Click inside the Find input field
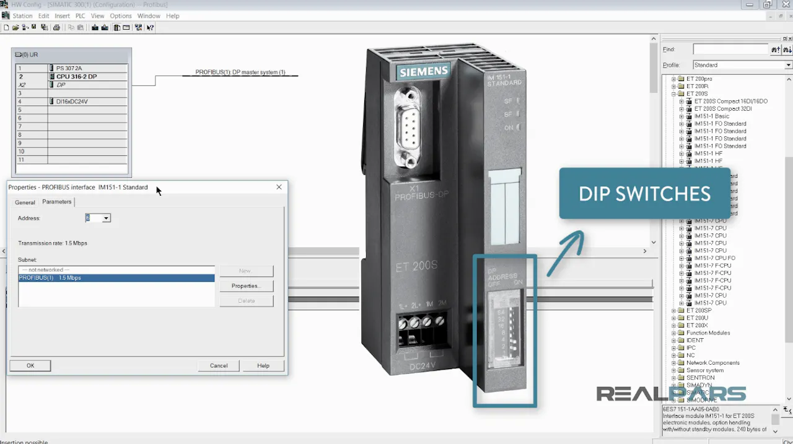793x444 pixels. (x=730, y=50)
